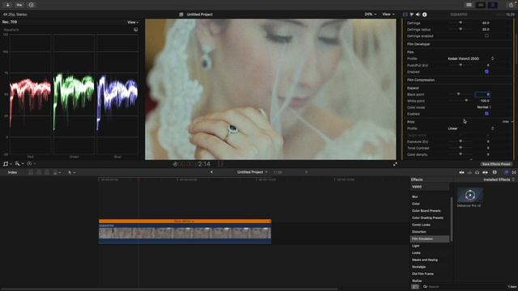The image size is (518, 291).
Task: Select the Film Emulation category
Action: (x=430, y=239)
